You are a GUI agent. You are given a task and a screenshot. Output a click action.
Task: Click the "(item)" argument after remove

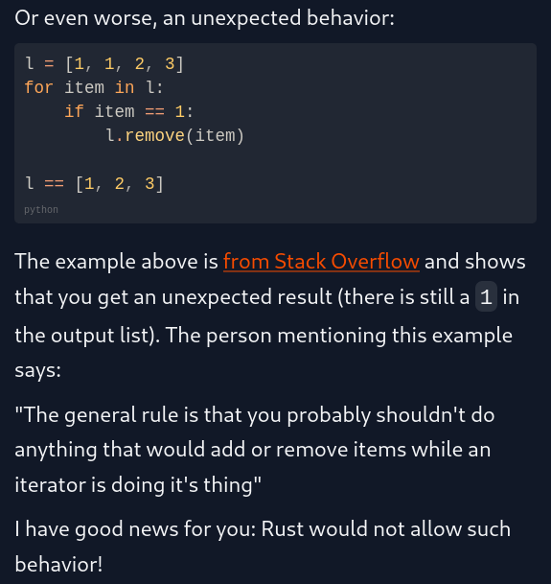tap(215, 135)
